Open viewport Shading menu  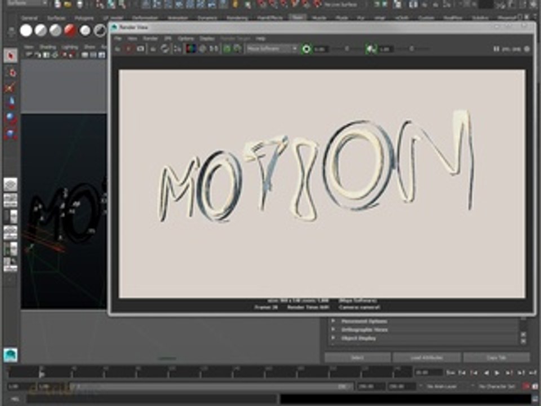point(47,47)
